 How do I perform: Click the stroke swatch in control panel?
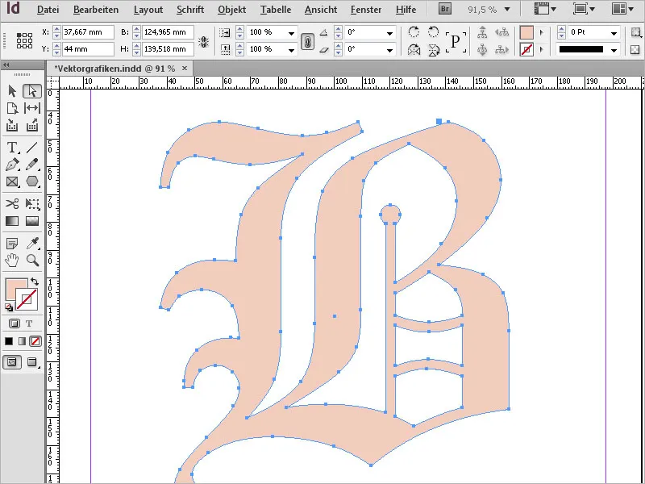click(526, 50)
